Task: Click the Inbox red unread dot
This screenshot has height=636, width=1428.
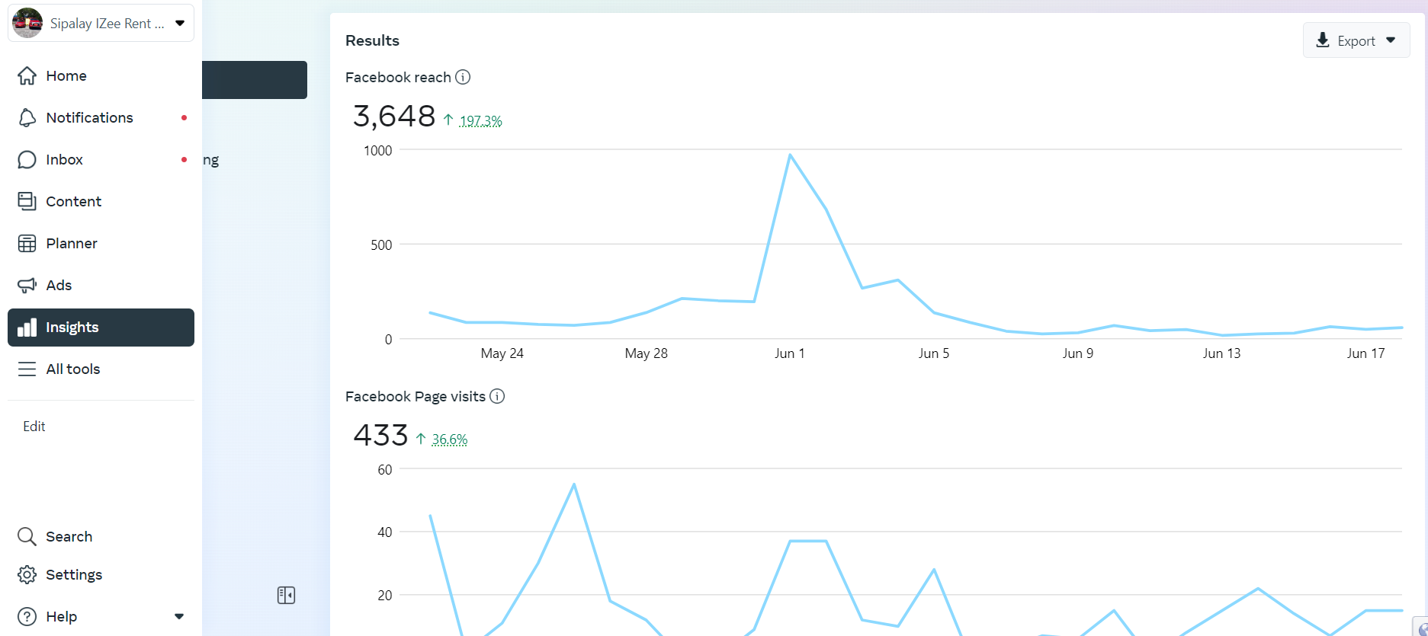Action: [184, 159]
